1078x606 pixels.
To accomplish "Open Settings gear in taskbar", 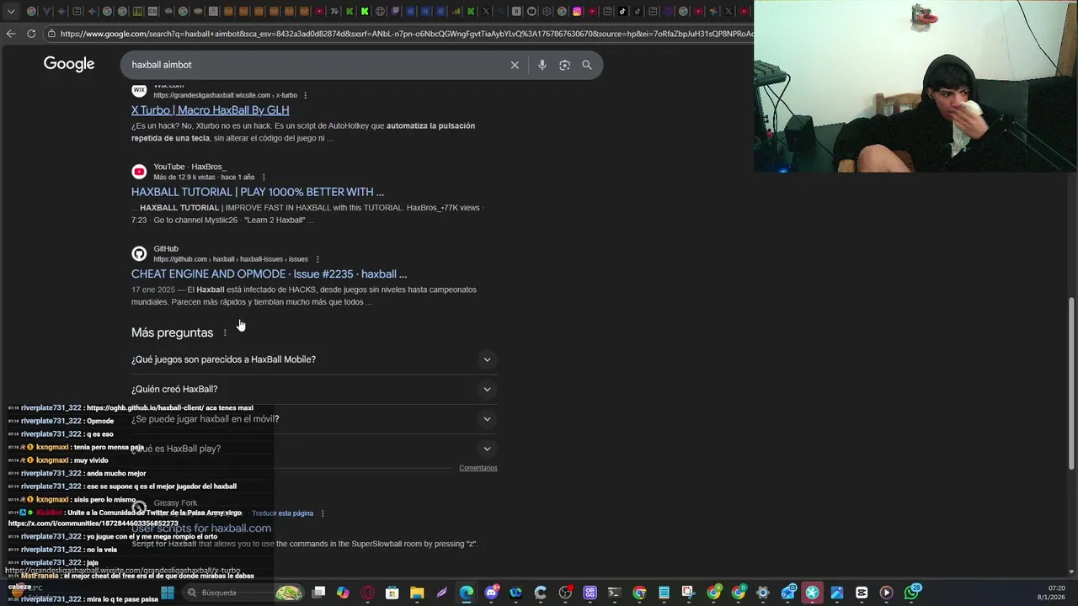I will tap(763, 593).
